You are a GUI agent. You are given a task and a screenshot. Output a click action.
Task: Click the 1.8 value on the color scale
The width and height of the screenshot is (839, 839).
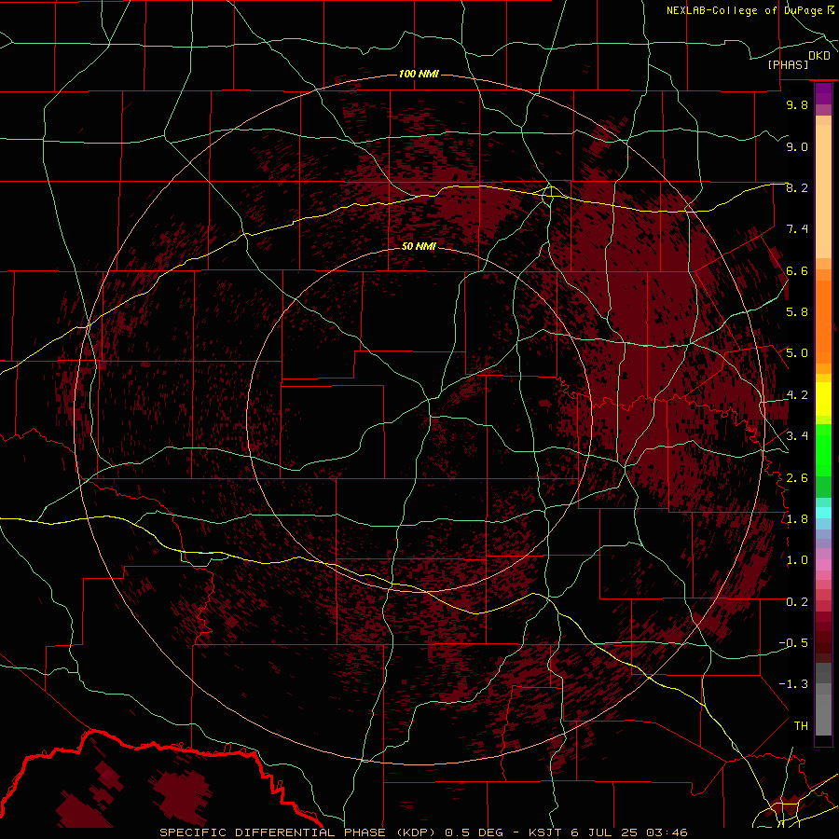coord(797,519)
